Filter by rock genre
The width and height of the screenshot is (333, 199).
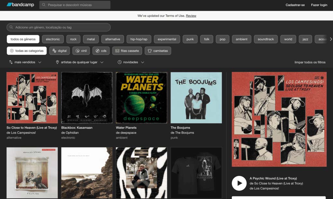click(73, 39)
